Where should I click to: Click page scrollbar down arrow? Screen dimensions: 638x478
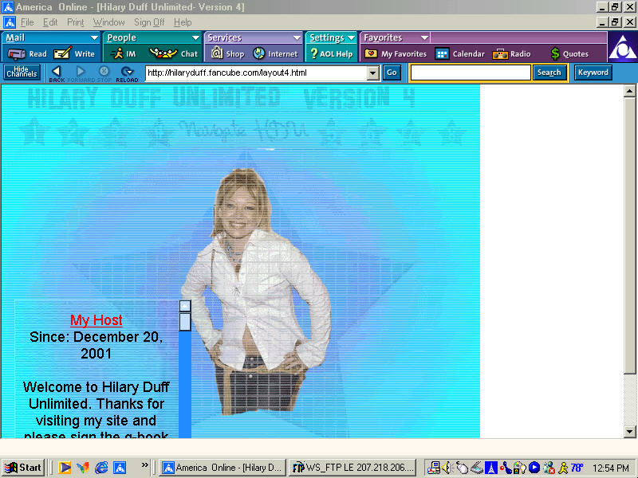tap(629, 432)
